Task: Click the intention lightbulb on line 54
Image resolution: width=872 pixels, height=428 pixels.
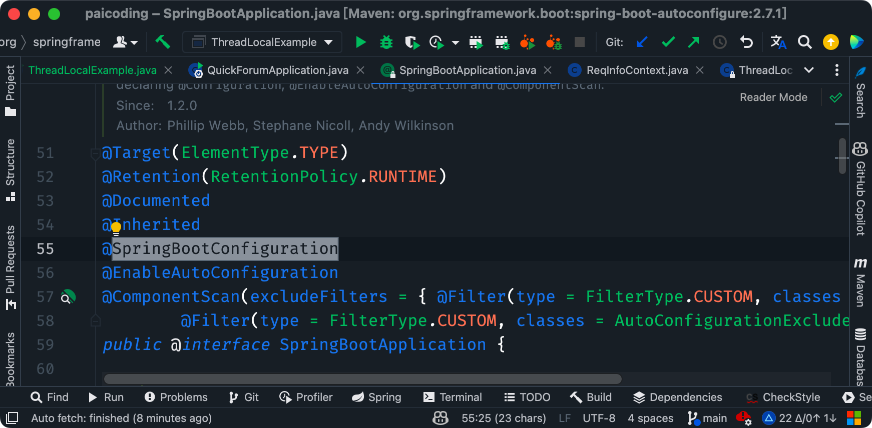Action: click(x=116, y=228)
